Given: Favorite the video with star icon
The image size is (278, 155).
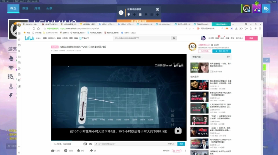Looking at the screenshot, I should tap(78, 150).
